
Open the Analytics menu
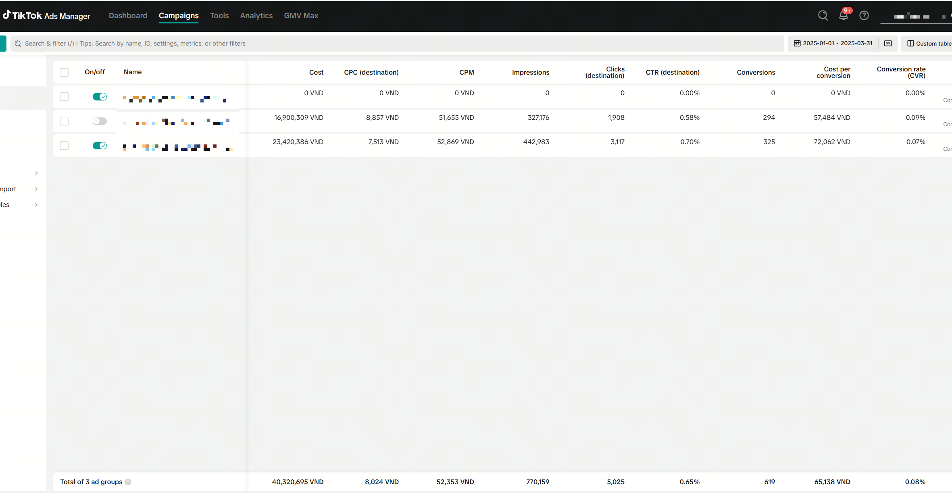[x=256, y=16]
